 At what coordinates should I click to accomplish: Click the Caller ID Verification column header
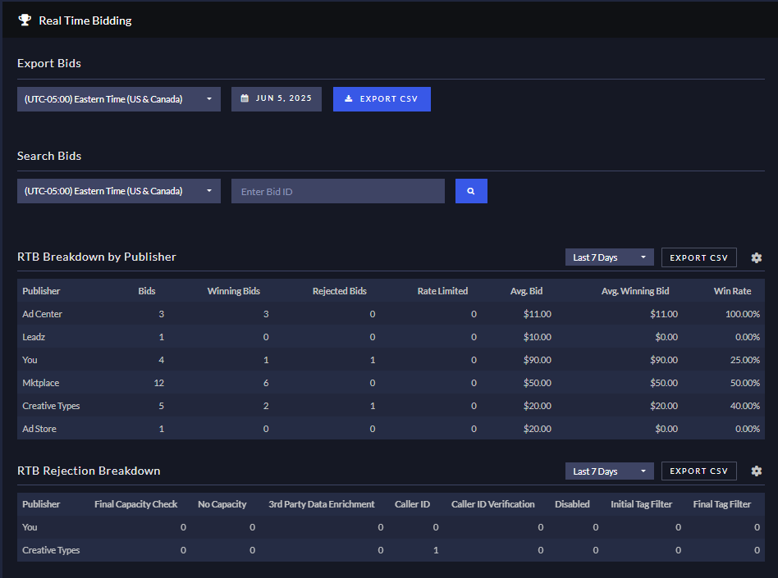(492, 504)
